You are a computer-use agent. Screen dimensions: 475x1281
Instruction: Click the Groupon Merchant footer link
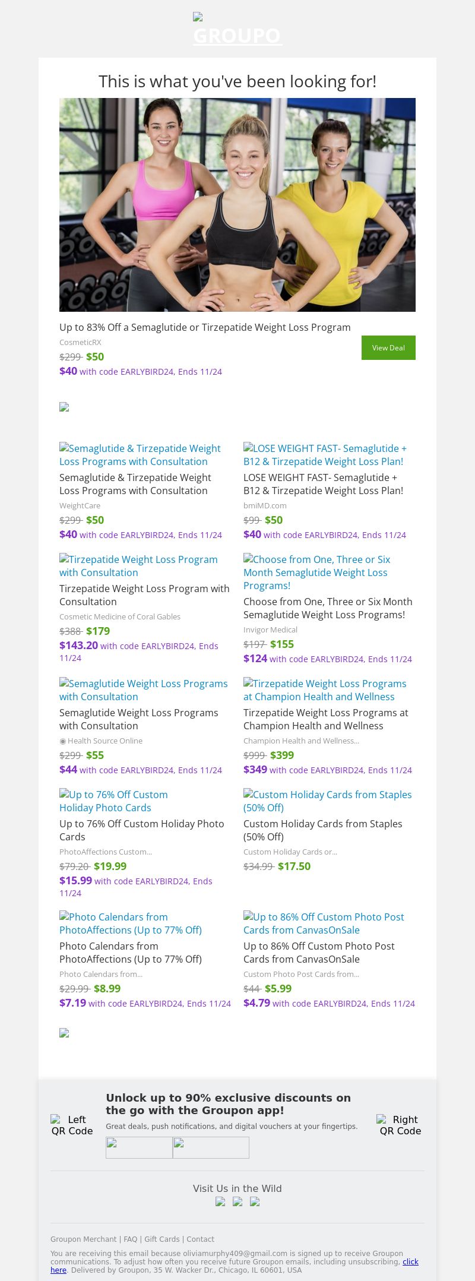tap(84, 1239)
